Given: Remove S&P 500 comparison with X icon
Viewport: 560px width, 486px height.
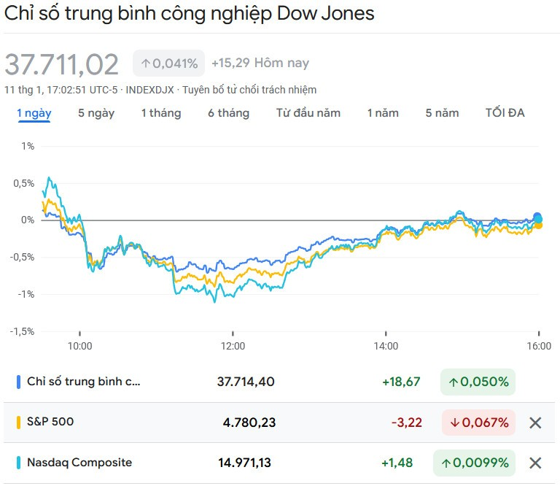Looking at the screenshot, I should coord(535,423).
